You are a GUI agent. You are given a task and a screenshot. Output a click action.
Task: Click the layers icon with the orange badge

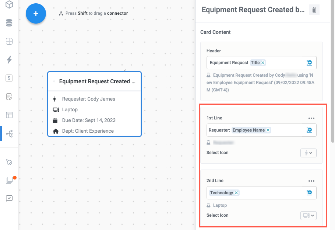(x=8, y=180)
